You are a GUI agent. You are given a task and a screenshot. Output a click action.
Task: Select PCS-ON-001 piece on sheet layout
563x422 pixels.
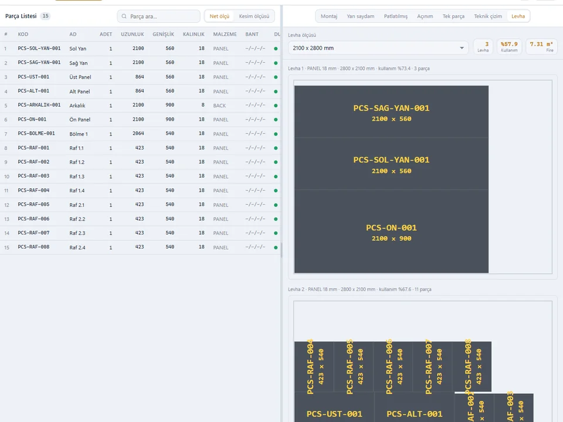[391, 232]
